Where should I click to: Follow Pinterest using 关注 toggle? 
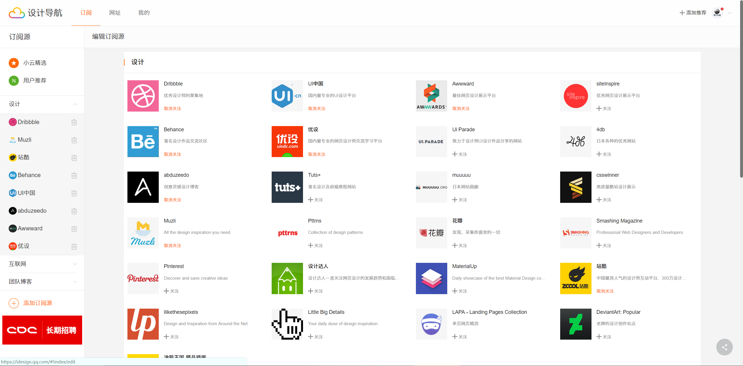pyautogui.click(x=171, y=291)
